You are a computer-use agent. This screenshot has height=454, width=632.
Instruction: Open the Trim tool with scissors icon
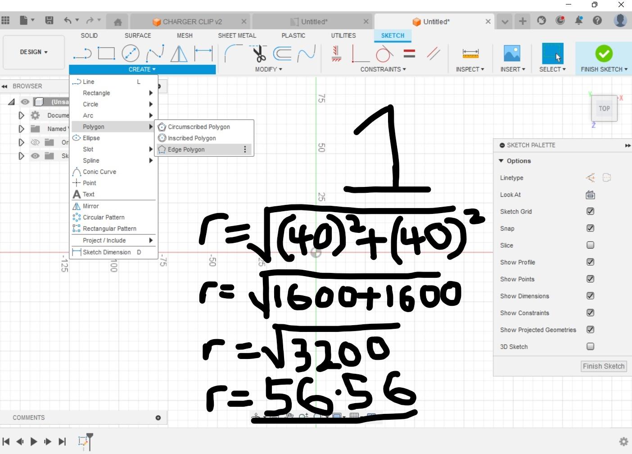click(x=259, y=53)
